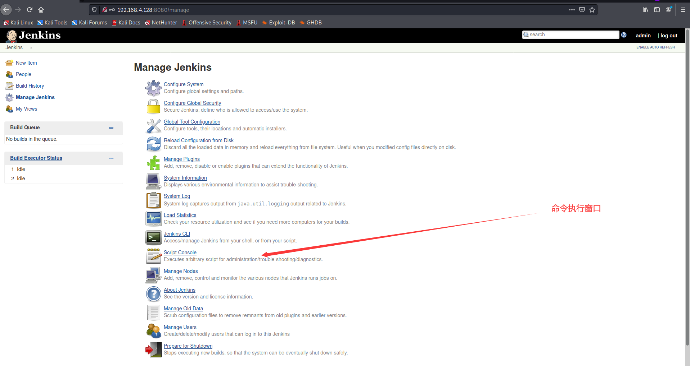Click the browser back arrow
Viewport: 690px width, 366px height.
(6, 10)
